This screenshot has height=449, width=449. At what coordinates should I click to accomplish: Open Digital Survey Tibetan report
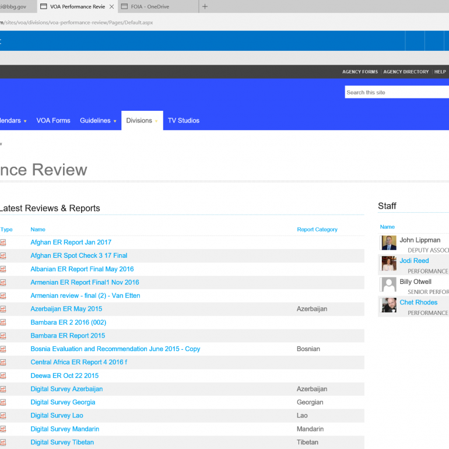click(62, 442)
